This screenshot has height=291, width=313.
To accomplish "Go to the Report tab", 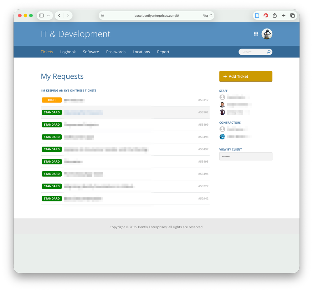I will tap(163, 52).
